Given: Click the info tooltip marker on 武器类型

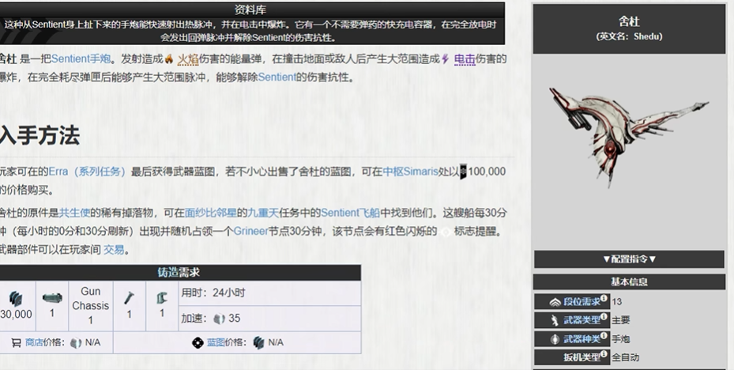Looking at the screenshot, I should point(604,316).
